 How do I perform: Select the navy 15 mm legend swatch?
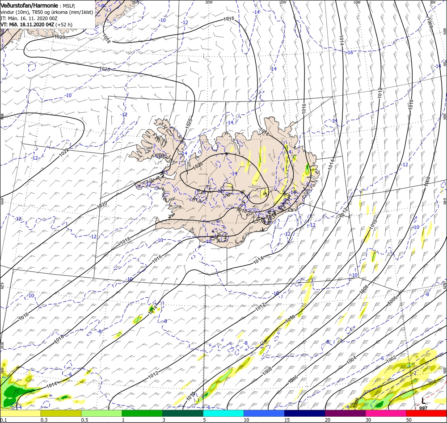click(305, 413)
